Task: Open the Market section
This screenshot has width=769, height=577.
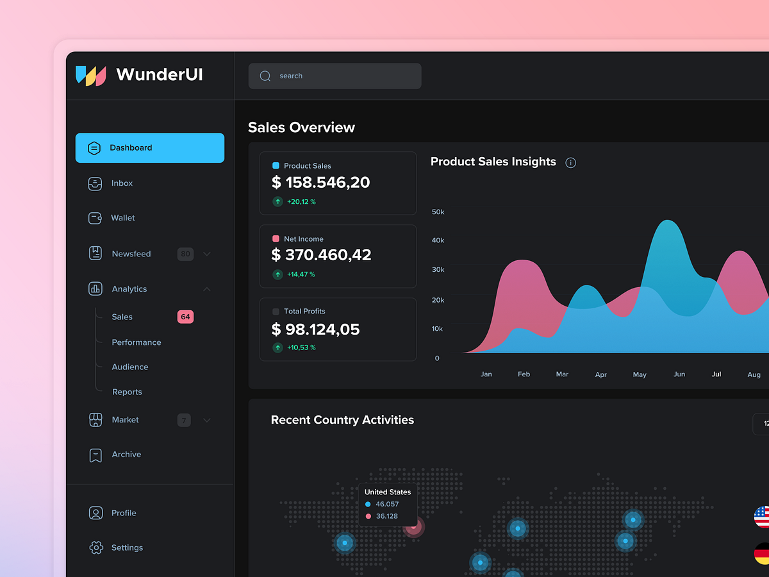Action: coord(124,420)
